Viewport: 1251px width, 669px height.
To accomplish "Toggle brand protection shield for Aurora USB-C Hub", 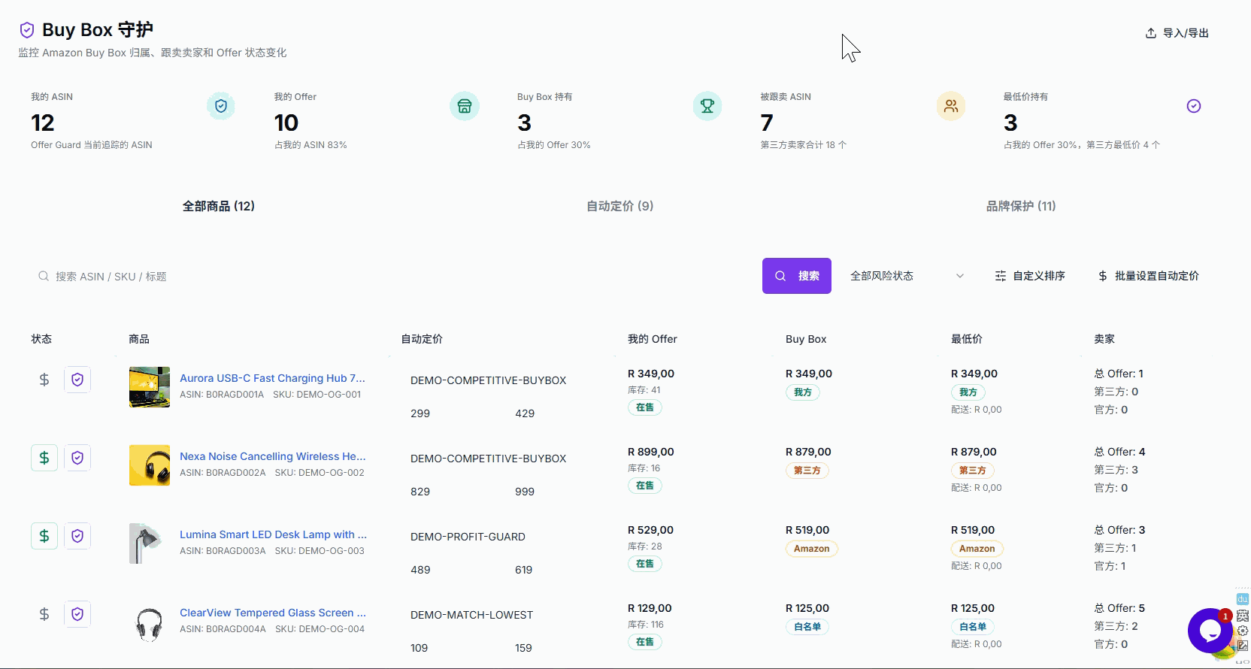I will point(77,380).
